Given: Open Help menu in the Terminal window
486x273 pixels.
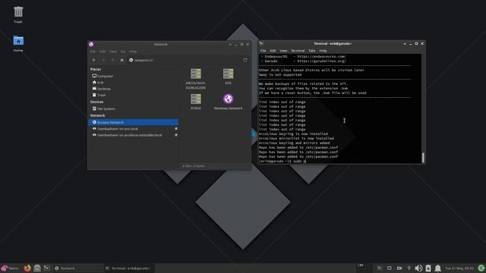Looking at the screenshot, I should pos(323,51).
